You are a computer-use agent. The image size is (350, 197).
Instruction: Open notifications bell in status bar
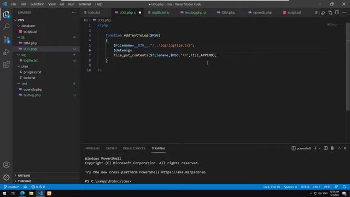click(x=344, y=187)
